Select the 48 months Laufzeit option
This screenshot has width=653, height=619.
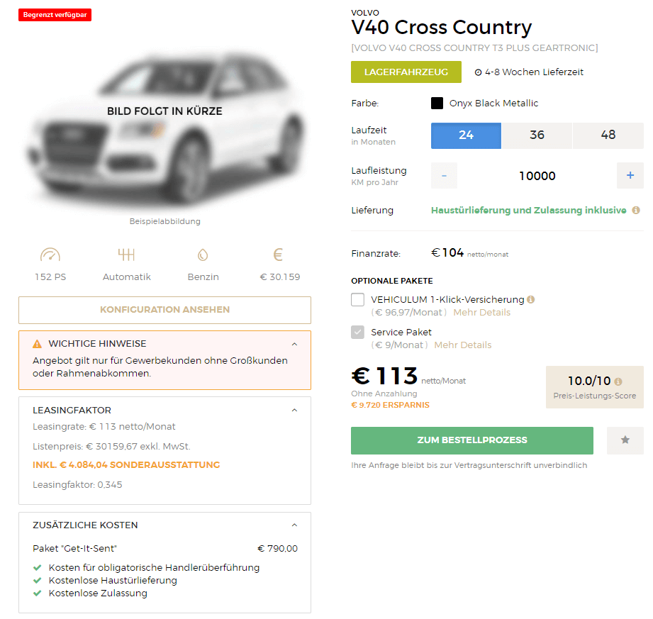608,135
